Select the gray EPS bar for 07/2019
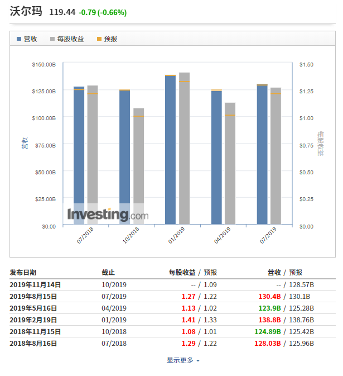The height and width of the screenshot is (376, 343). tap(276, 156)
